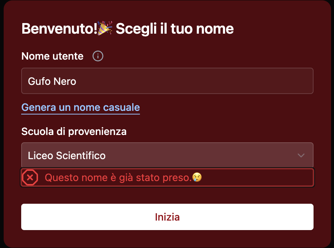The width and height of the screenshot is (334, 248).
Task: Click the 'Scuola di provenienza' label
Action: pos(74,131)
